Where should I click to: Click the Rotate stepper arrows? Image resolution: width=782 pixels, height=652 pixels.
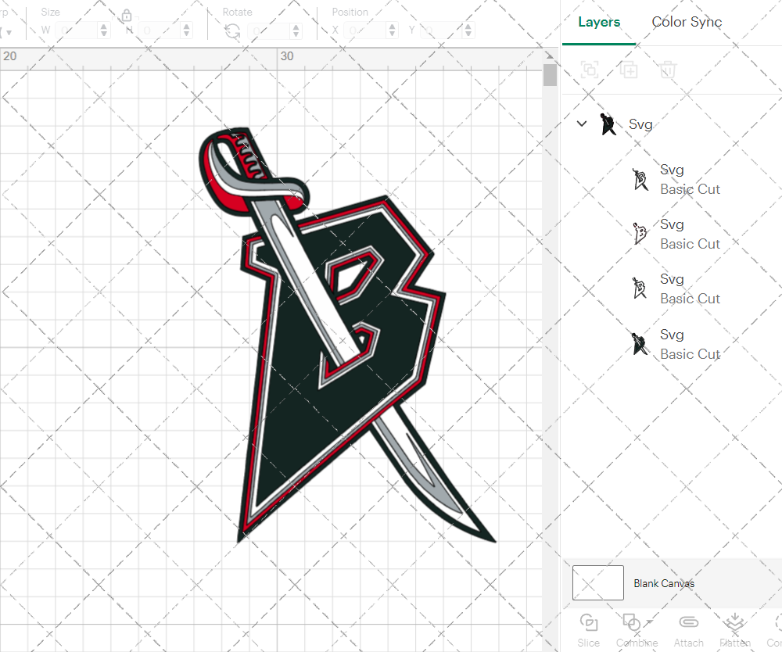(x=296, y=30)
